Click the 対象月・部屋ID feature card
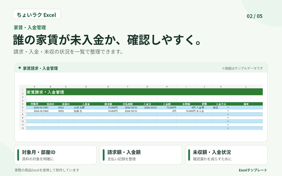The image size is (282, 176). 55,155
